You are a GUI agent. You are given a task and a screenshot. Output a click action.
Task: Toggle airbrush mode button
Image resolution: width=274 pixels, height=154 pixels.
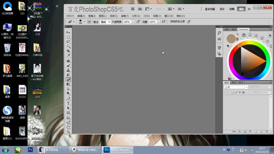(x=163, y=22)
